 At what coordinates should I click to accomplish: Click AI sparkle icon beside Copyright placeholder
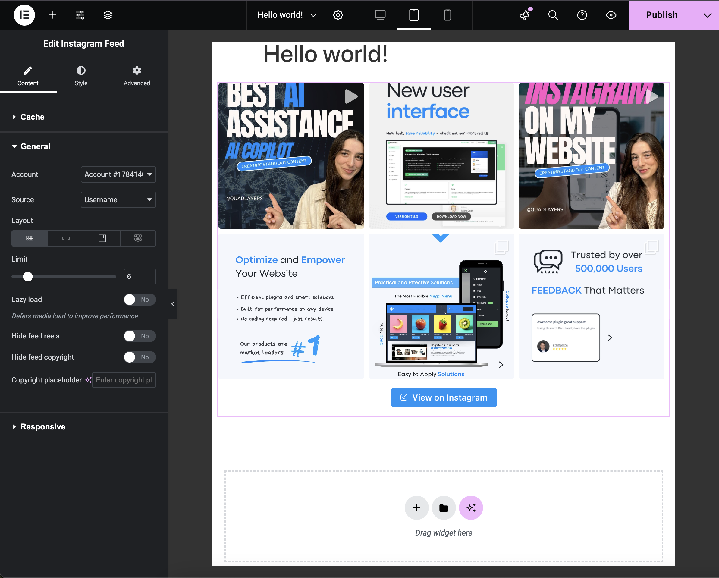pyautogui.click(x=88, y=380)
